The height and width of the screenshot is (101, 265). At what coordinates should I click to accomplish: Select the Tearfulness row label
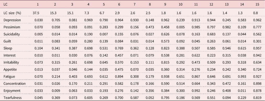click(x=13, y=98)
